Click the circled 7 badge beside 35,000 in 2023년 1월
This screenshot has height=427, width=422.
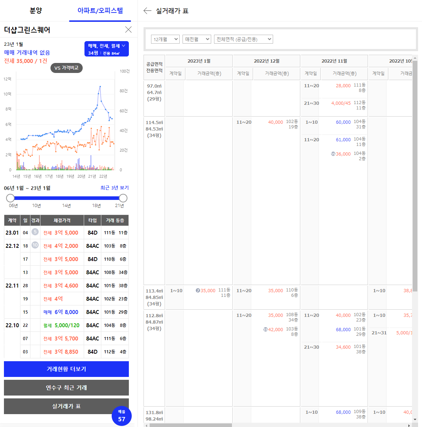pyautogui.click(x=198, y=290)
